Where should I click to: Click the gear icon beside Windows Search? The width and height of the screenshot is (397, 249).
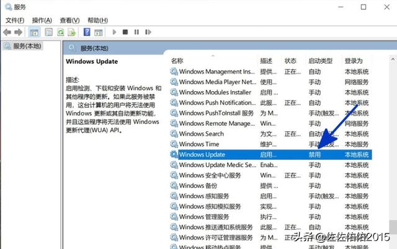coord(174,134)
